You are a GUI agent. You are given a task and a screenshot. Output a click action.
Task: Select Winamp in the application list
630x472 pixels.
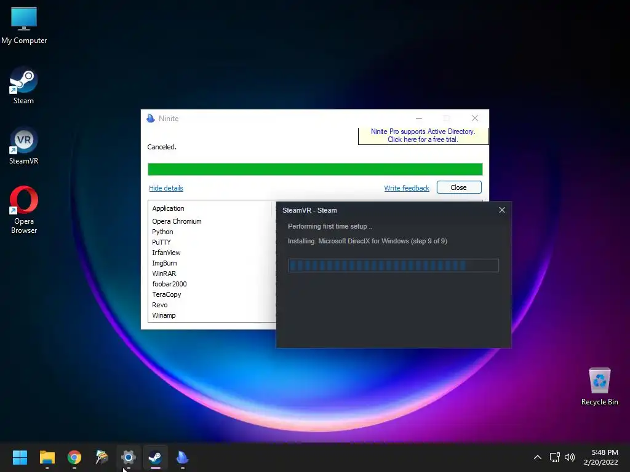164,315
